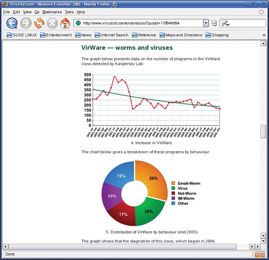This screenshot has width=269, height=260.
Task: Show more bookmarks with the chevron
Action: pos(264,35)
